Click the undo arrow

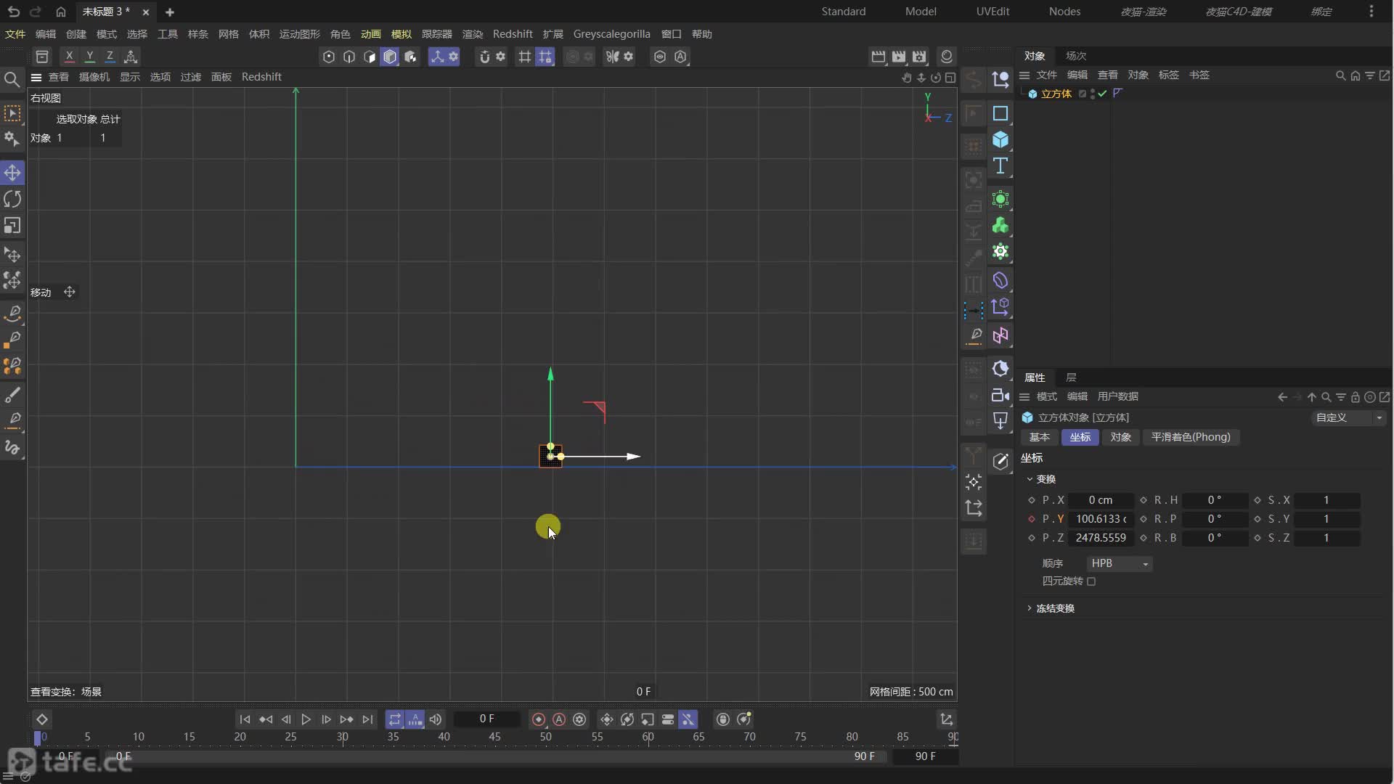click(x=13, y=12)
